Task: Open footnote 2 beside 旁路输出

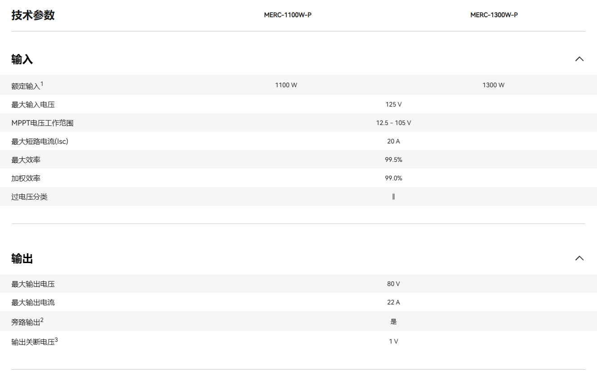Action: (42, 320)
